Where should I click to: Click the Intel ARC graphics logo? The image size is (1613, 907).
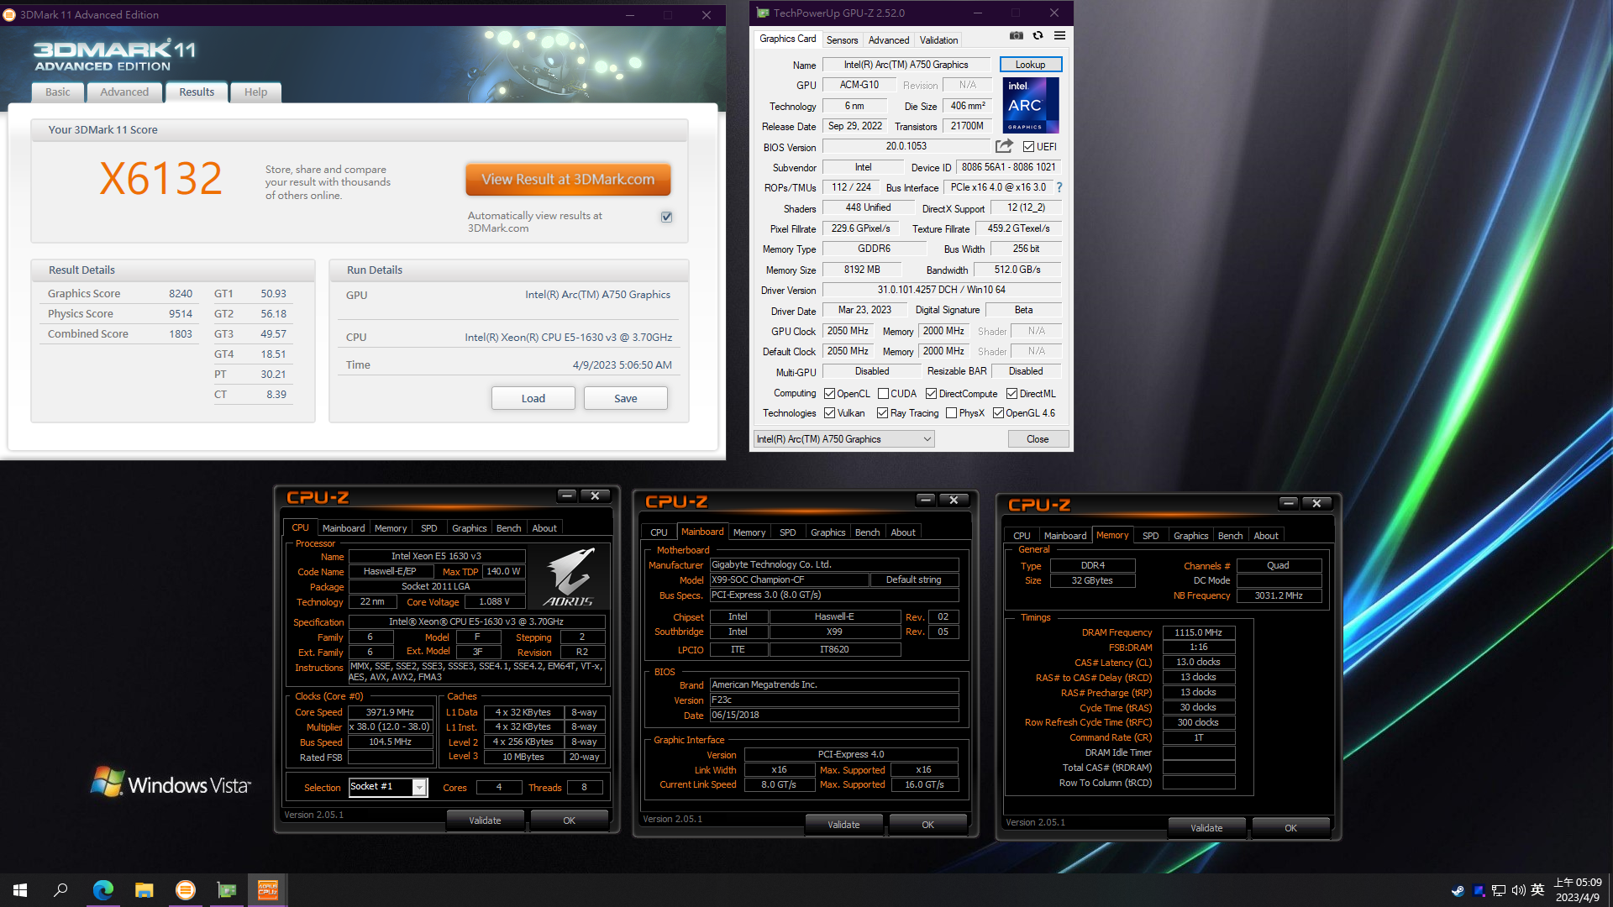coord(1031,106)
